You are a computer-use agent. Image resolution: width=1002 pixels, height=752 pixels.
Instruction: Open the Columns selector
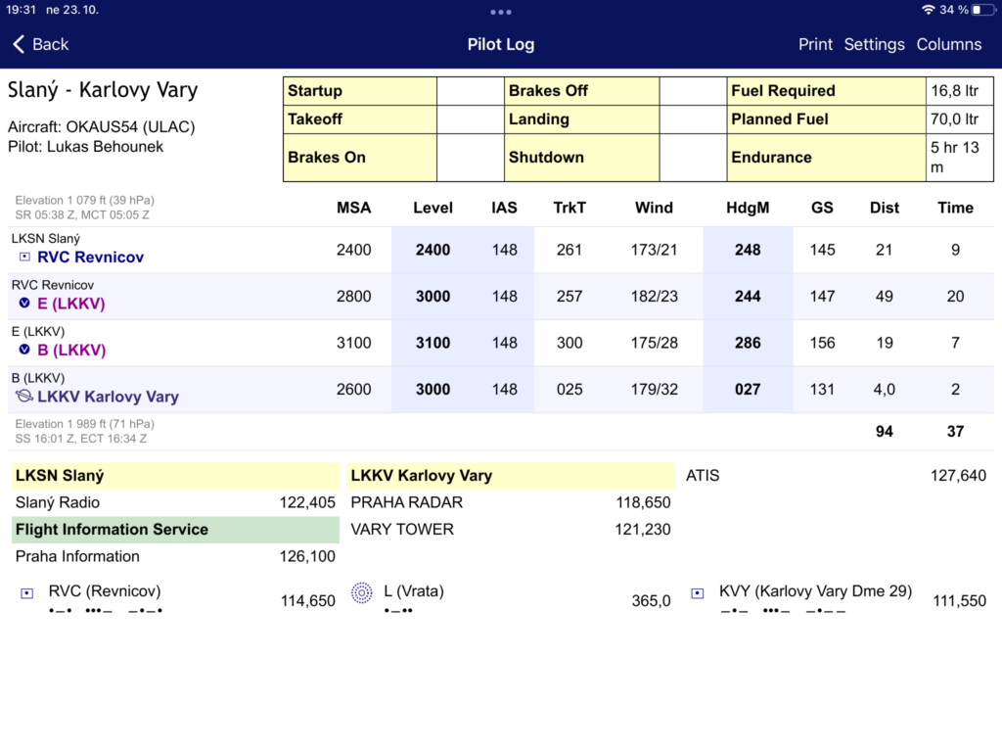pos(948,44)
